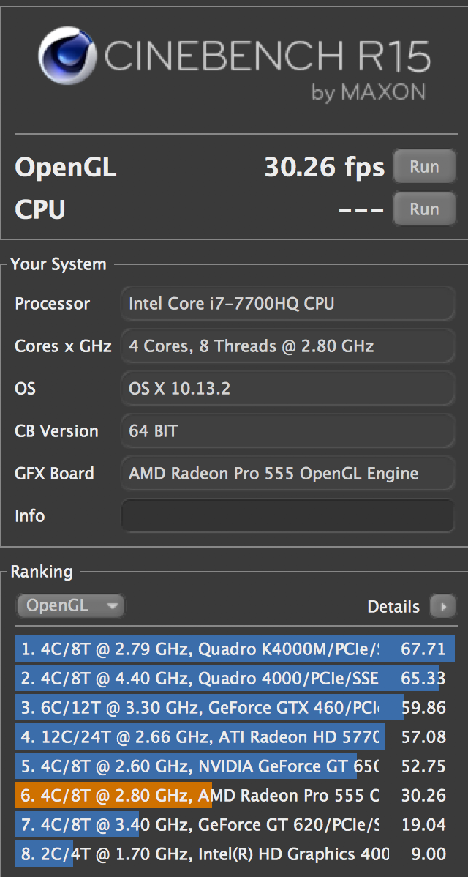This screenshot has height=877, width=468.
Task: Click the GFX Board field
Action: coord(287,473)
